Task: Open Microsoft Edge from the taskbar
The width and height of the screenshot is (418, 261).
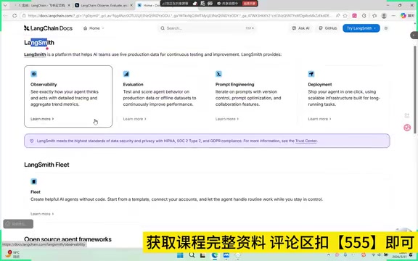Action: click(215, 255)
